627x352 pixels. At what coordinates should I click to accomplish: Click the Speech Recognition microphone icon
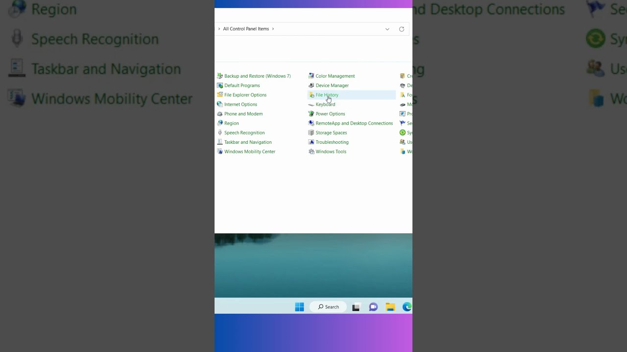tap(220, 132)
